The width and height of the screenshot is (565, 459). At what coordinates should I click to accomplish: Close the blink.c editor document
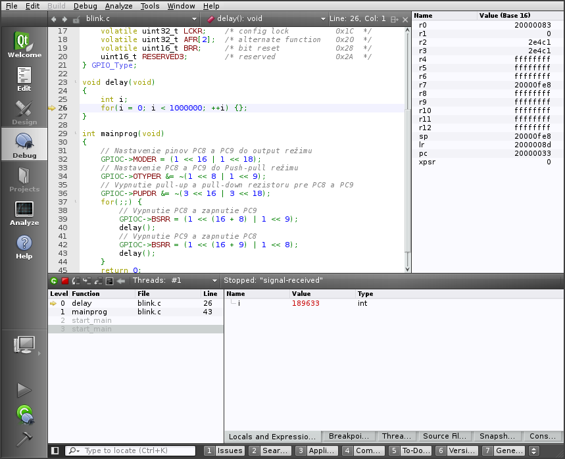405,19
